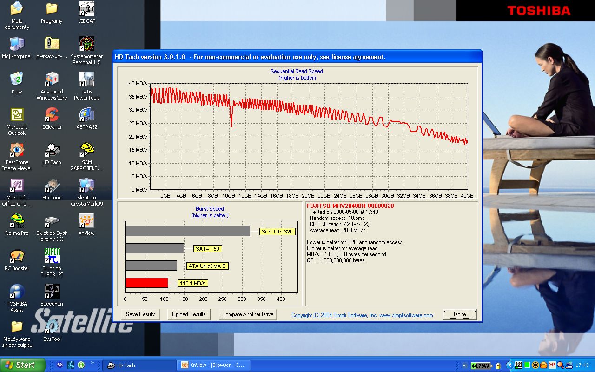Expand the quick launch overflow chevron
The width and height of the screenshot is (595, 372).
pos(92,363)
